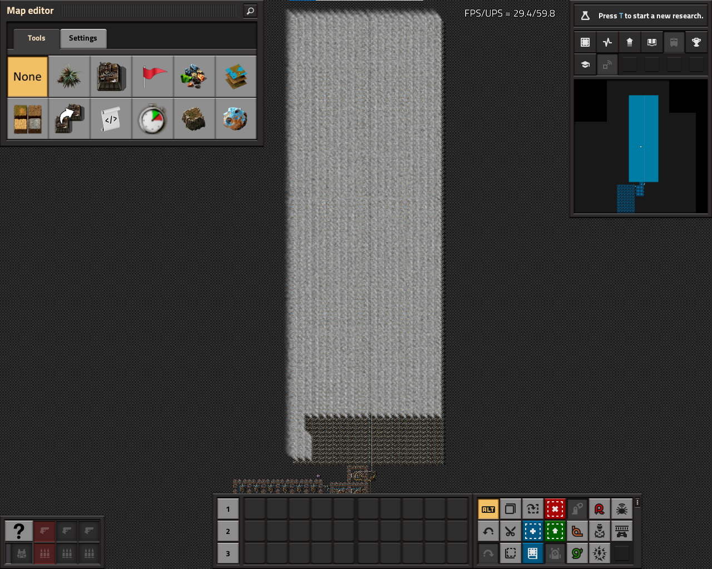Click the FPS/UPS debug readout
The width and height of the screenshot is (712, 569).
click(510, 13)
